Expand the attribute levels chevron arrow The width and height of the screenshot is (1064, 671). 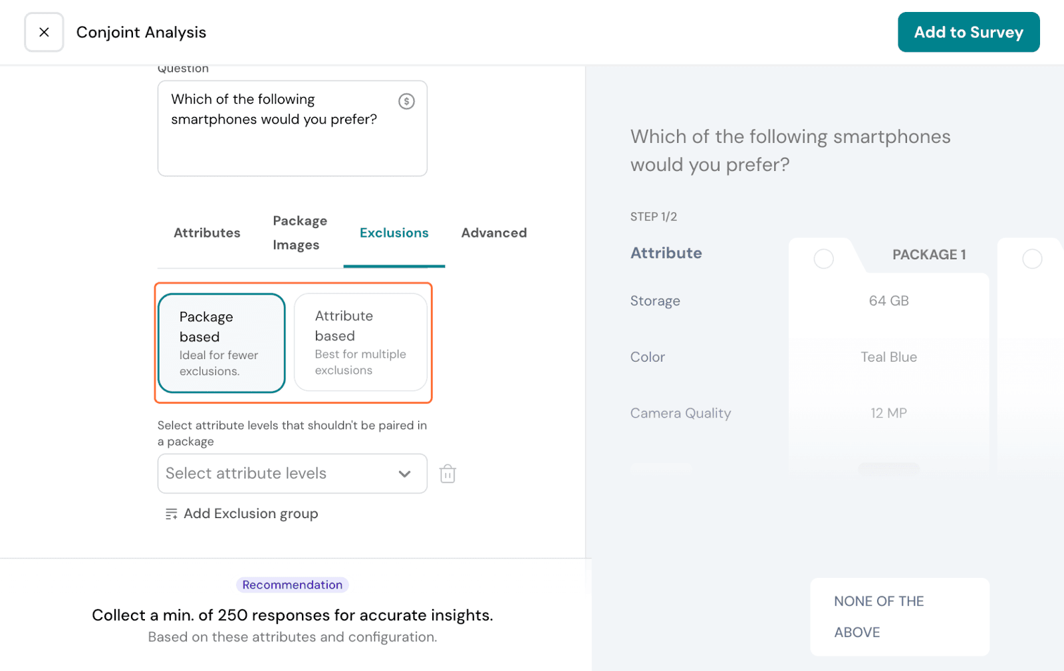click(x=404, y=473)
